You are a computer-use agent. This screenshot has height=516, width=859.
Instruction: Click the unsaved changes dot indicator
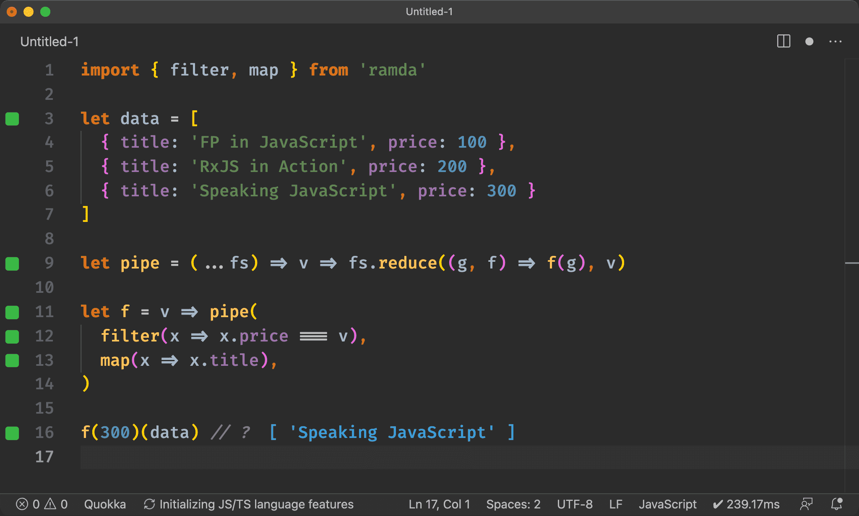(810, 42)
